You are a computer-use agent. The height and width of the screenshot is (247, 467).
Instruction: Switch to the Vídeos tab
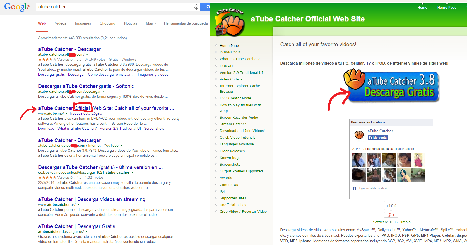coord(60,23)
